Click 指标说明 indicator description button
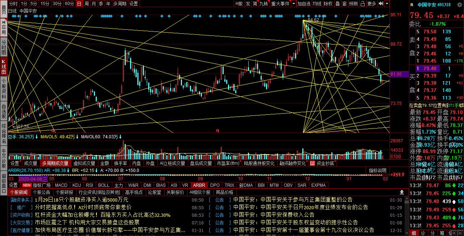464x236 pixels. click(x=378, y=170)
